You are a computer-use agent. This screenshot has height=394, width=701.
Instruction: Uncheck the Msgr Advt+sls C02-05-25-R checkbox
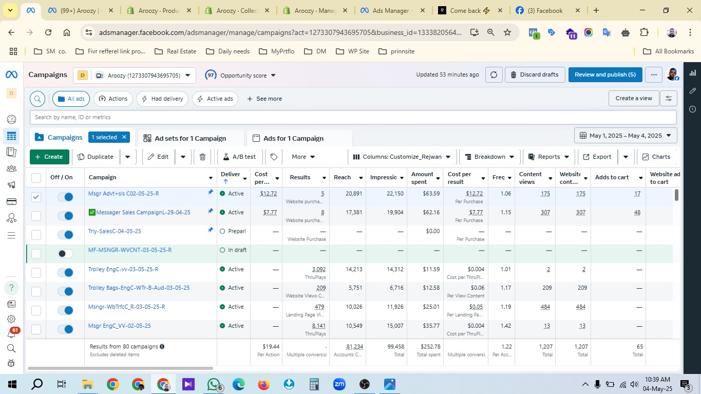(x=36, y=197)
